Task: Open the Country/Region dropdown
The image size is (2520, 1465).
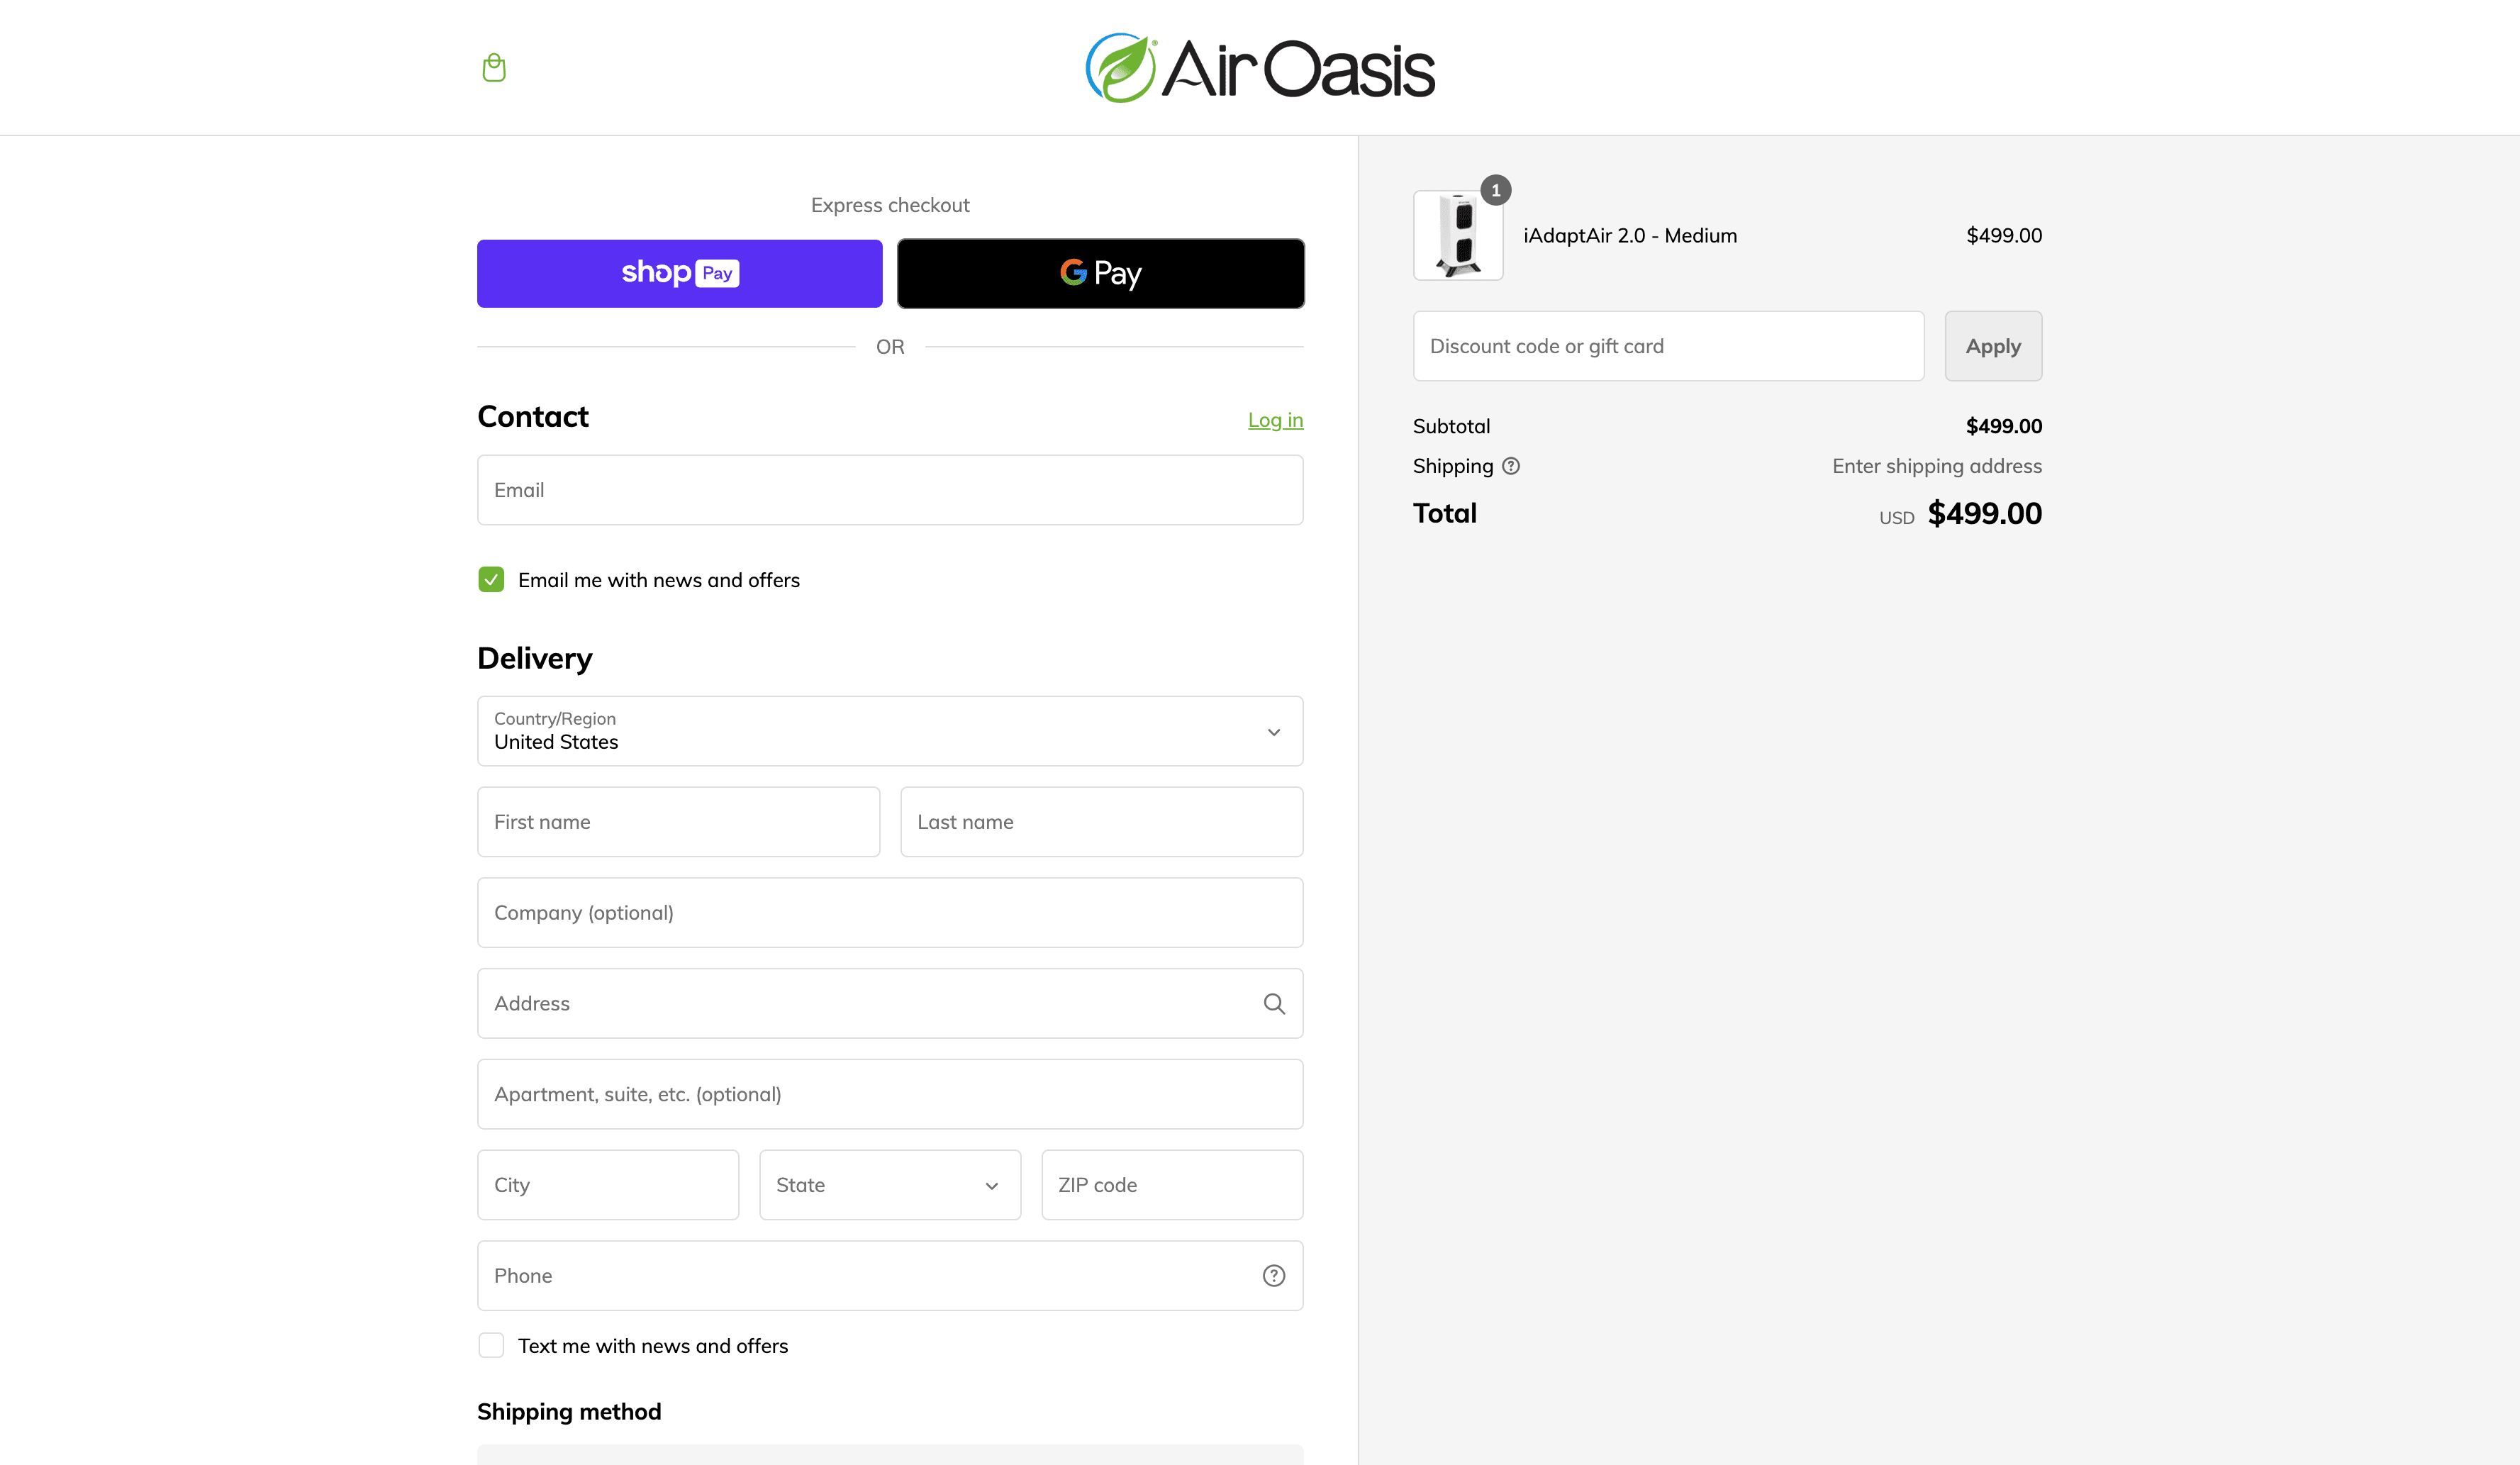Action: (x=890, y=731)
